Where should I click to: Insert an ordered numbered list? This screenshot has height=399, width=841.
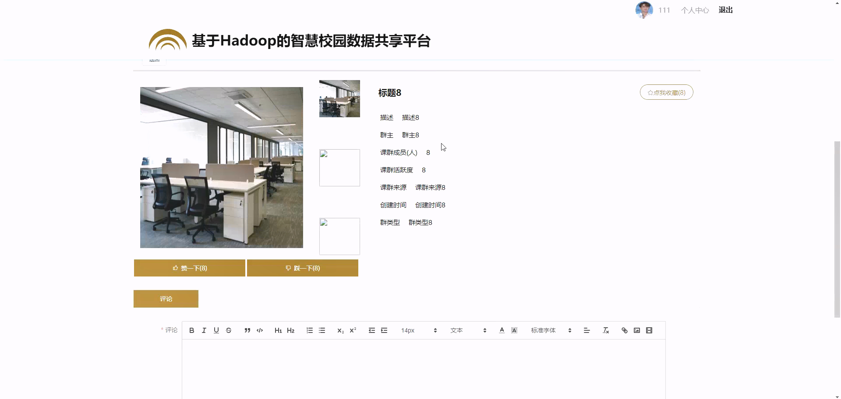click(310, 330)
